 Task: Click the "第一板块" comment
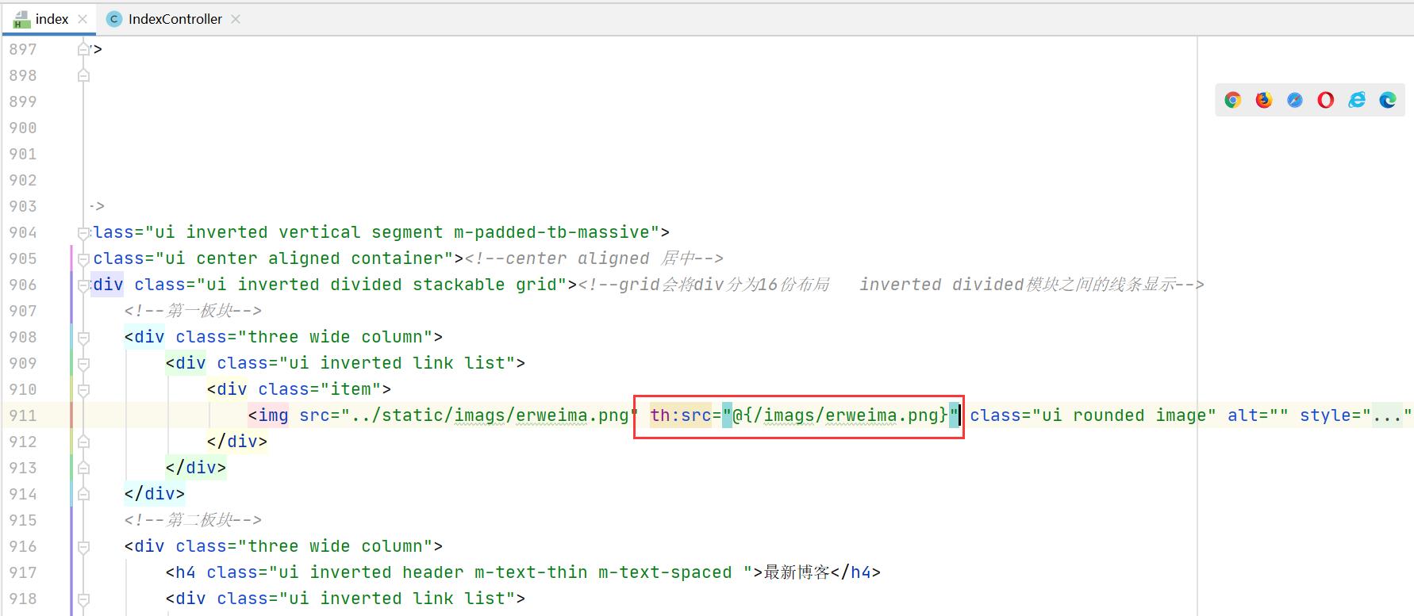click(192, 311)
